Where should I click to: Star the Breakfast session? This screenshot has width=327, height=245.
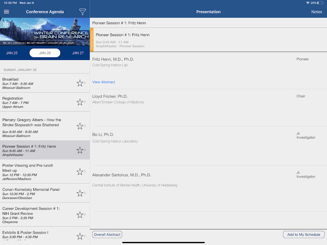[80, 83]
